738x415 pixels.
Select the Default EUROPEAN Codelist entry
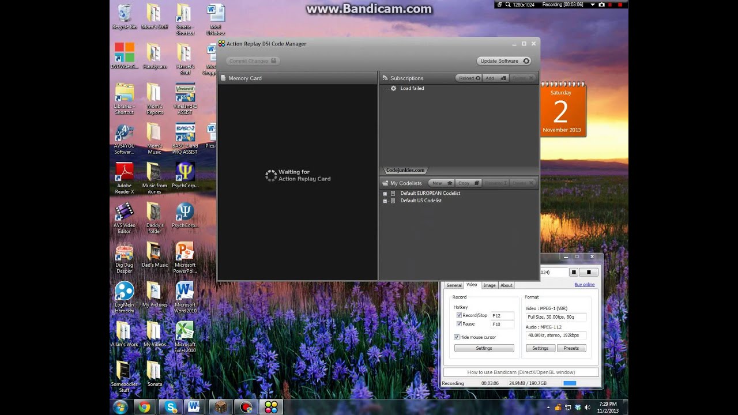tap(430, 193)
